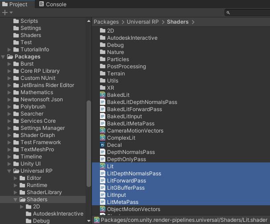Viewport: 270px width, 224px height.
Task: Select the Settings Manager package
Action: (x=43, y=128)
